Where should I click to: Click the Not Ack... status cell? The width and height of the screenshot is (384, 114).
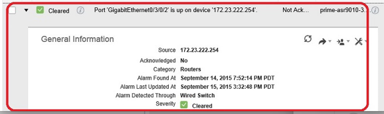(296, 10)
